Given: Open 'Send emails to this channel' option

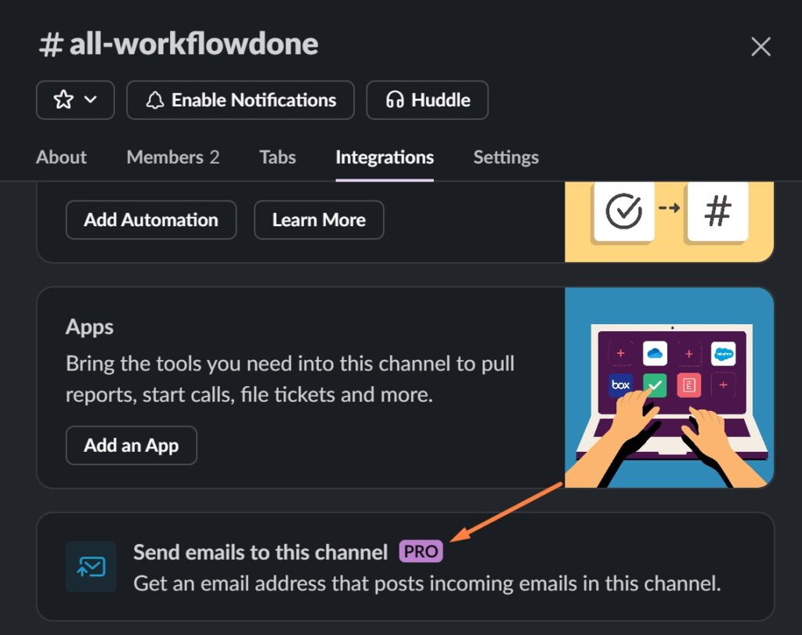Looking at the screenshot, I should 260,553.
